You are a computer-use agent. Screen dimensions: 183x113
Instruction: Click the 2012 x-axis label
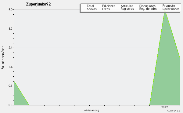point(165,107)
